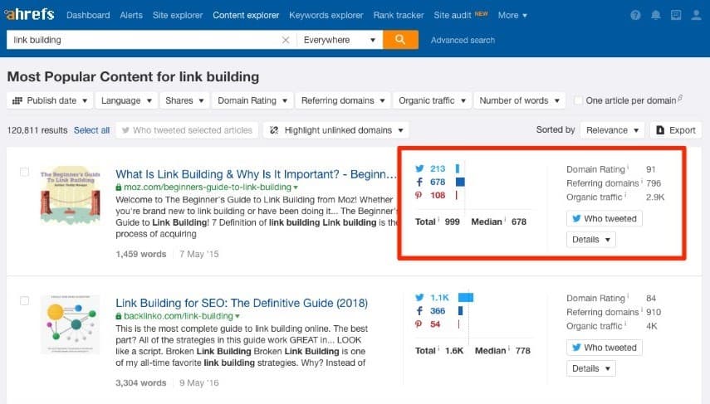The height and width of the screenshot is (404, 710).
Task: Open the Language filter dropdown
Action: tap(126, 100)
